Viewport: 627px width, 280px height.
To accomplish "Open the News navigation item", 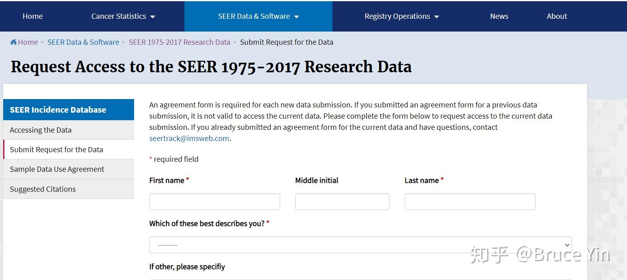I will click(x=499, y=16).
